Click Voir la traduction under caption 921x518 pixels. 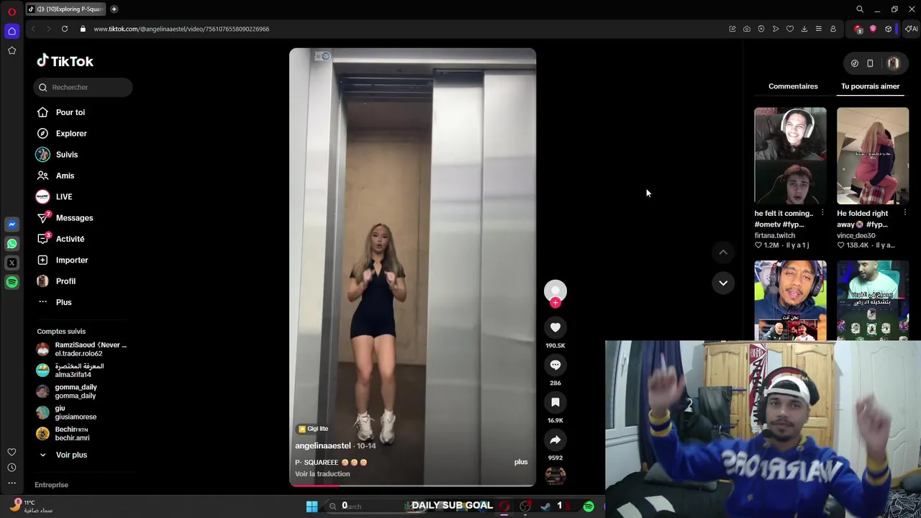(x=322, y=473)
